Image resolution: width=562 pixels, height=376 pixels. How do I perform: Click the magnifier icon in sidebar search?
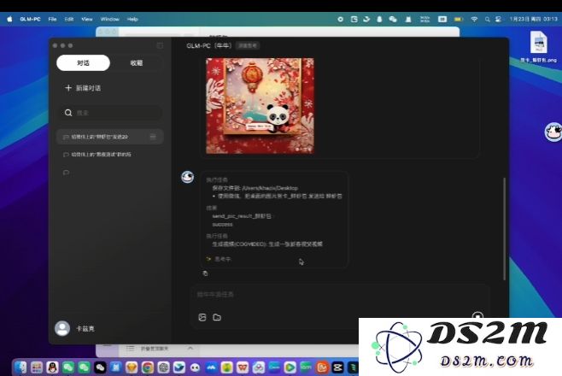[68, 113]
